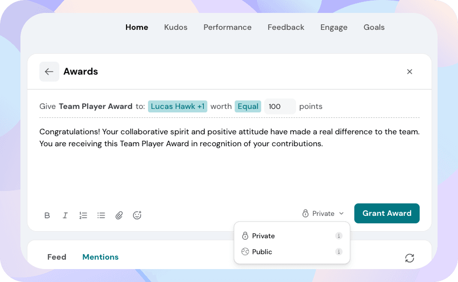Viewport: 458px width, 282px height.
Task: Change the Equal points distribution option
Action: point(248,106)
